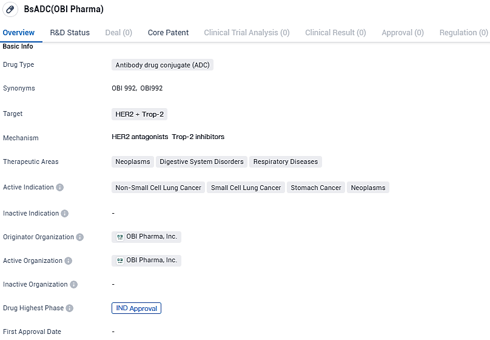The image size is (490, 340).
Task: Click the drug pill icon beside title
Action: tap(10, 10)
